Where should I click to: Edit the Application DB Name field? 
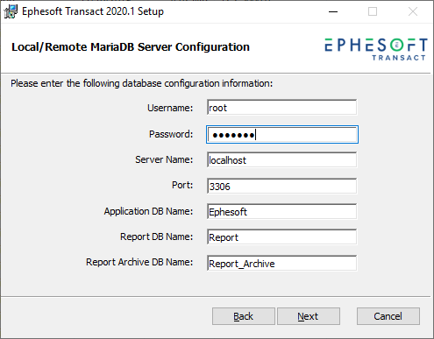click(x=282, y=212)
